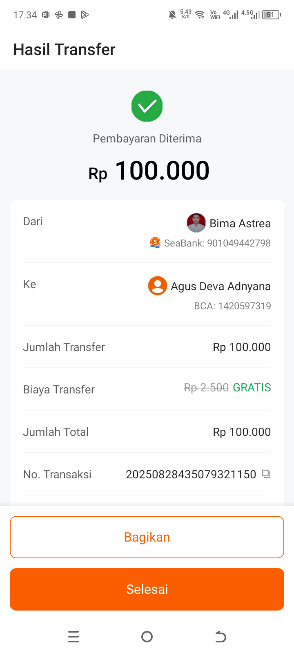This screenshot has width=294, height=653.
Task: Tap Bima Astrea's profile photo
Action: (x=196, y=223)
